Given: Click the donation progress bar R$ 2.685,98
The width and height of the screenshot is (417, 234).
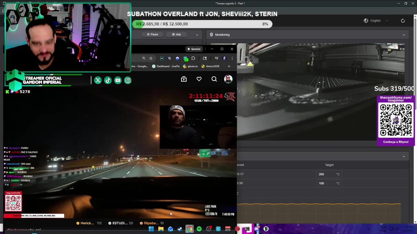Looking at the screenshot, I should click(x=202, y=24).
